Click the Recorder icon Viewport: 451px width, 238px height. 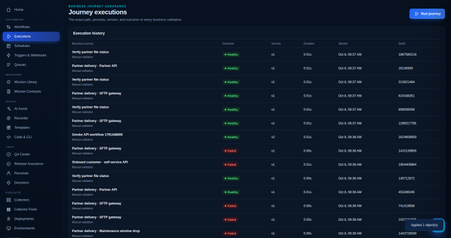[x=9, y=118]
